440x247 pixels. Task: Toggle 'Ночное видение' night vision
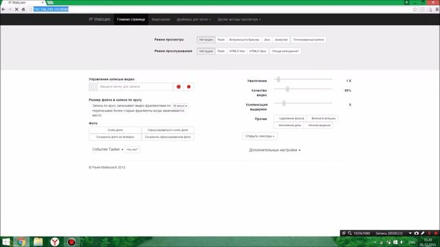[319, 126]
